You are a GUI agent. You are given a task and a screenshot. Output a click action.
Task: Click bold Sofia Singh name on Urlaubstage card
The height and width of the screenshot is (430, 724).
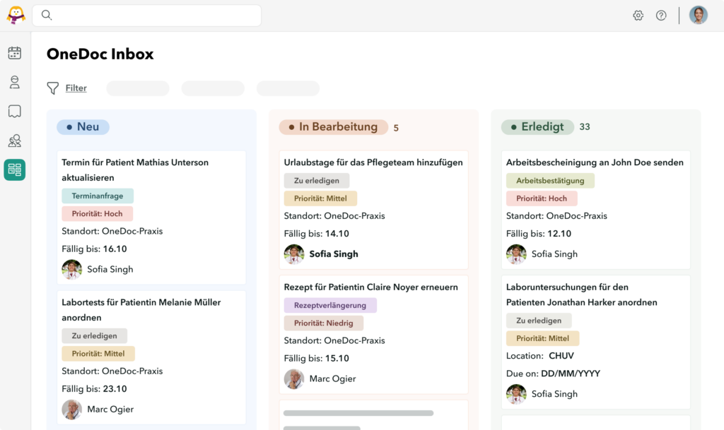click(x=334, y=254)
